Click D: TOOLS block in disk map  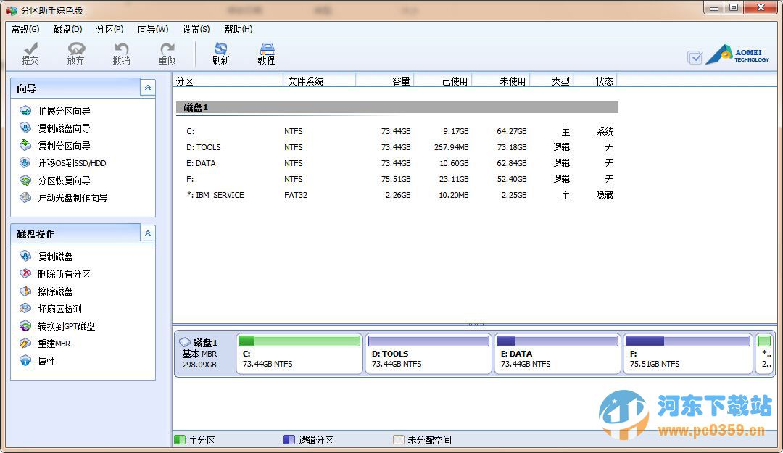[x=428, y=354]
